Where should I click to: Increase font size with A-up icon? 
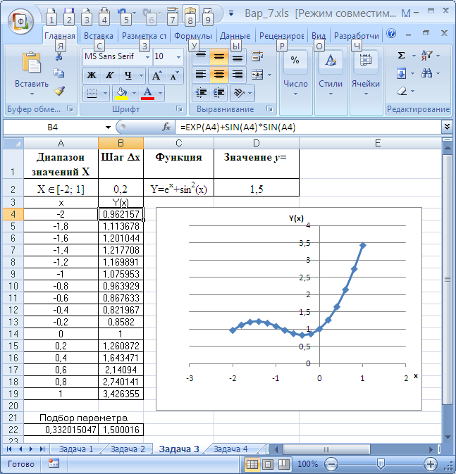[x=156, y=75]
